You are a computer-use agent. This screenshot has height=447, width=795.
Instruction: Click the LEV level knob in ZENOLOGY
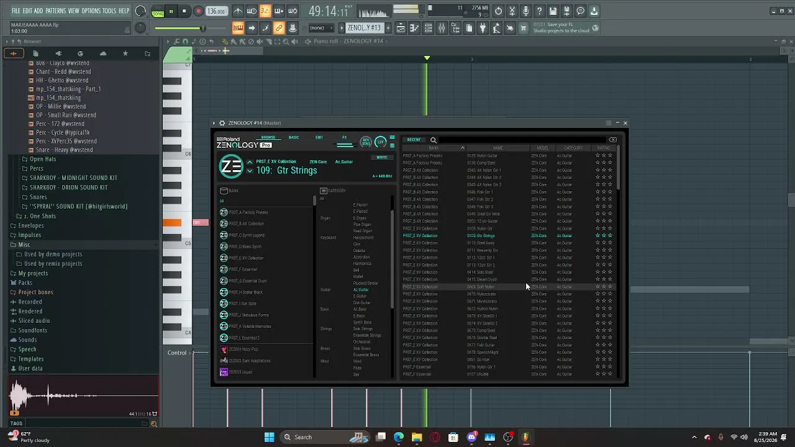(381, 142)
